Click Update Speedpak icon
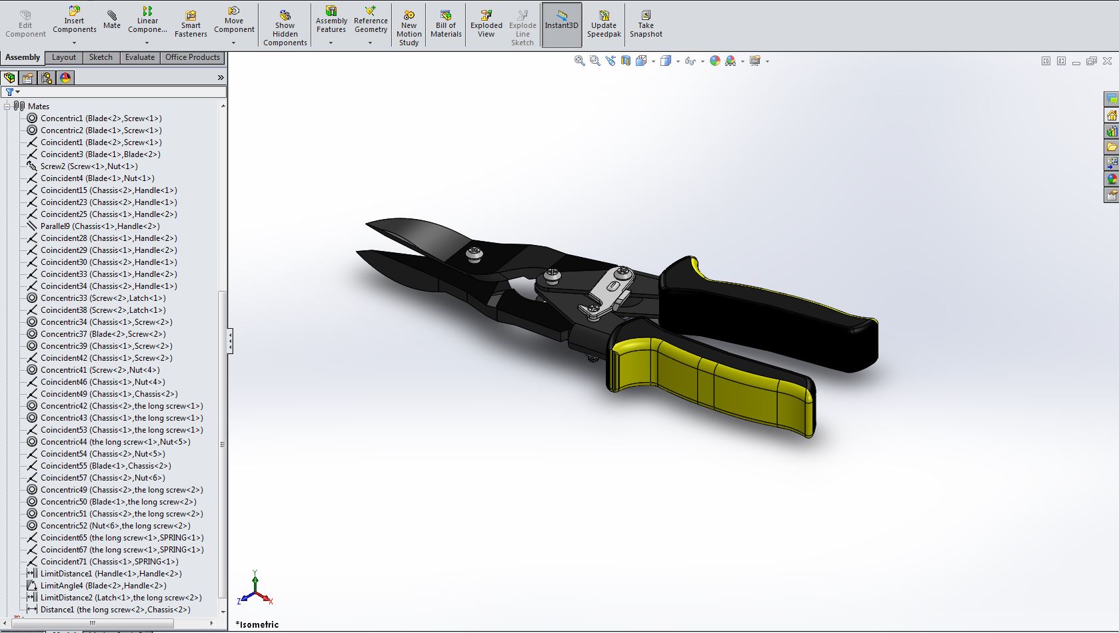The image size is (1119, 633). coord(604,24)
